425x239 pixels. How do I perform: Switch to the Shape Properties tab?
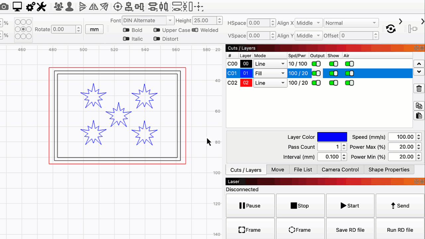pos(389,170)
